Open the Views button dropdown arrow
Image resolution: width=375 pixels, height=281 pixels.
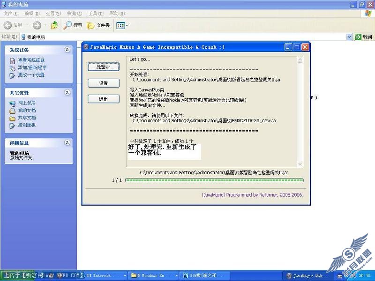point(127,25)
